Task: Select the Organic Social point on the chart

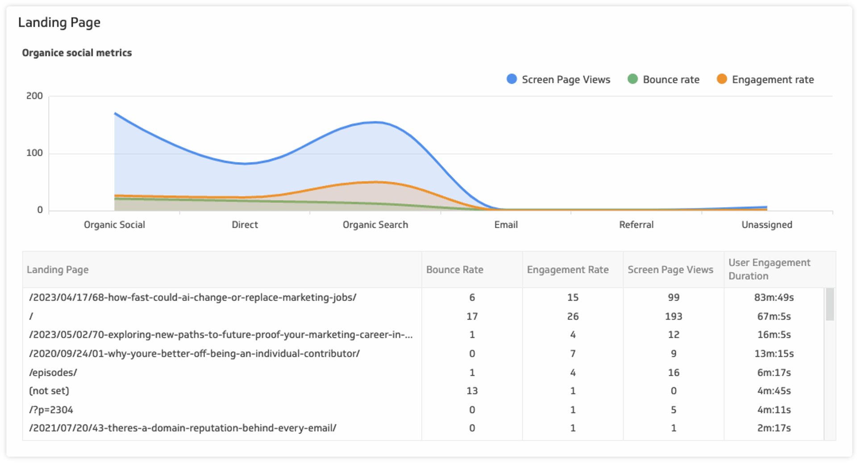Action: point(115,113)
